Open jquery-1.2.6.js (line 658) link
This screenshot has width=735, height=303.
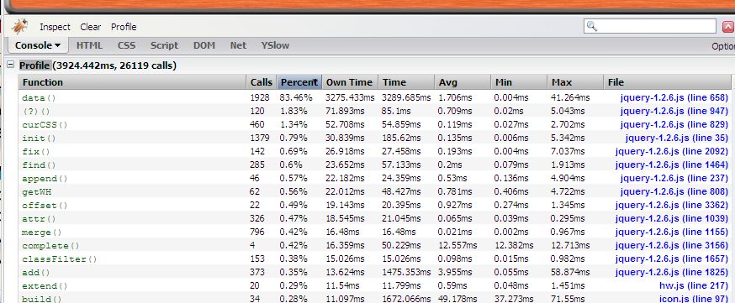[674, 97]
